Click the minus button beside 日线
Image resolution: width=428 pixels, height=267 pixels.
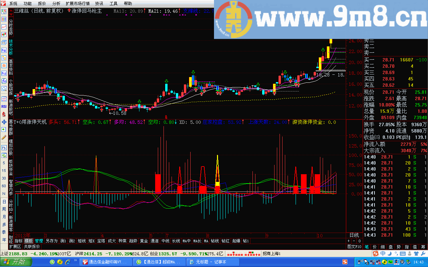[x=354, y=241]
